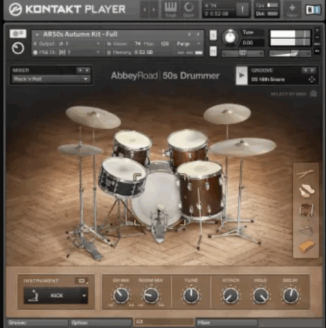Go to previous instrument in Kontakt header
Image resolution: width=326 pixels, height=328 pixels.
[x=145, y=9]
